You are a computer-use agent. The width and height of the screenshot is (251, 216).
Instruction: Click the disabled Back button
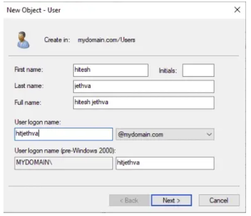click(x=129, y=201)
